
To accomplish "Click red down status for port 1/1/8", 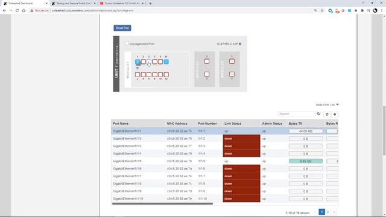I will pyautogui.click(x=241, y=183).
